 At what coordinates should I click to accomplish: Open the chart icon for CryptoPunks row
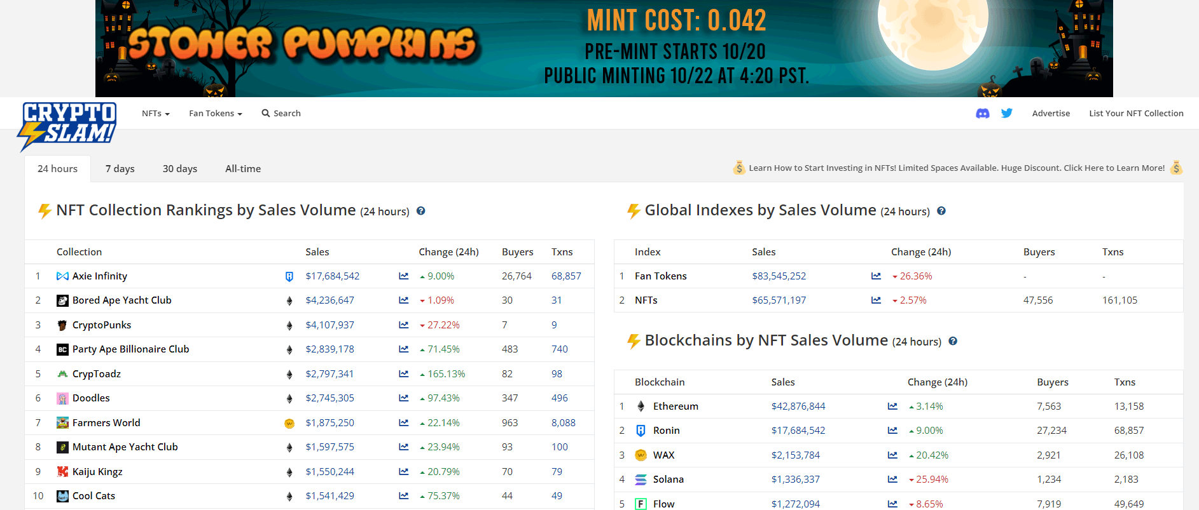(404, 325)
